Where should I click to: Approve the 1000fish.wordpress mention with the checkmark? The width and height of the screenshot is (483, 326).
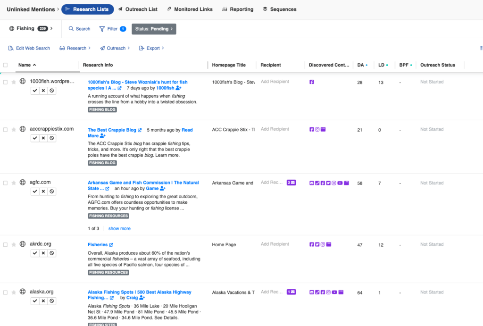click(x=34, y=90)
